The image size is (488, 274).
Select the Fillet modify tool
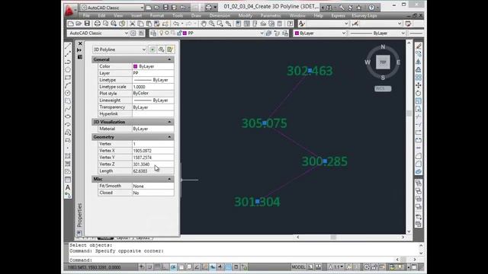tap(419, 164)
